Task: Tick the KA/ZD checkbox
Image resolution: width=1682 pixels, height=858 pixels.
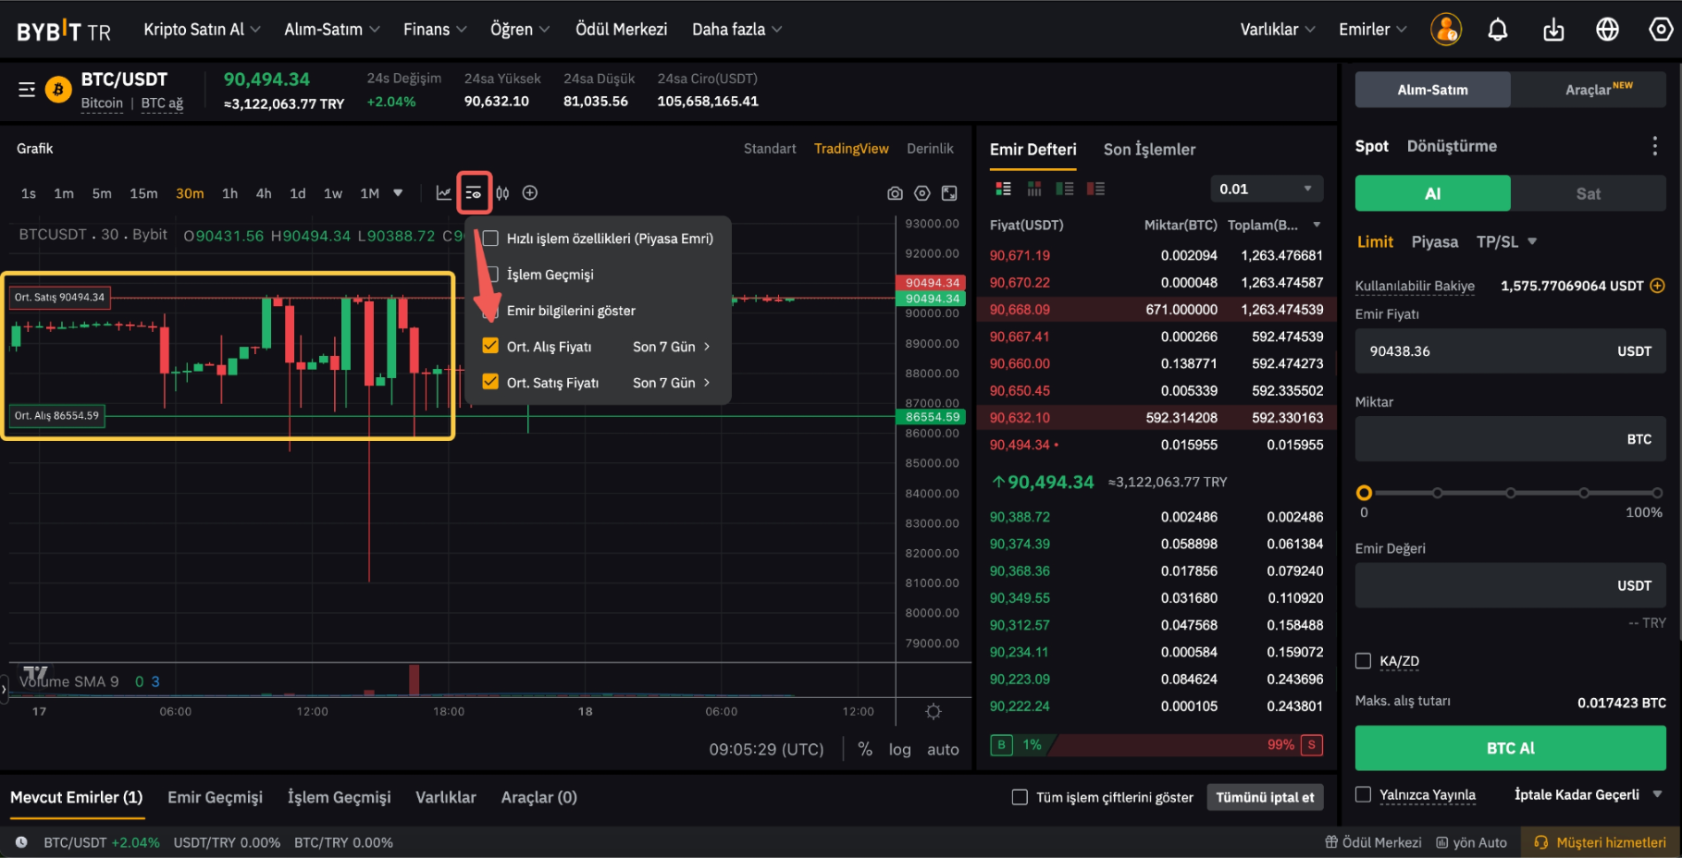Action: (1363, 661)
